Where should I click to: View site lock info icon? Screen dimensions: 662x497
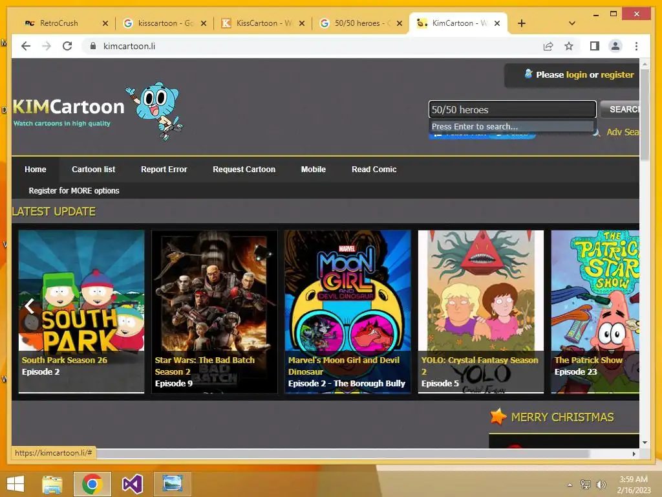pos(93,46)
